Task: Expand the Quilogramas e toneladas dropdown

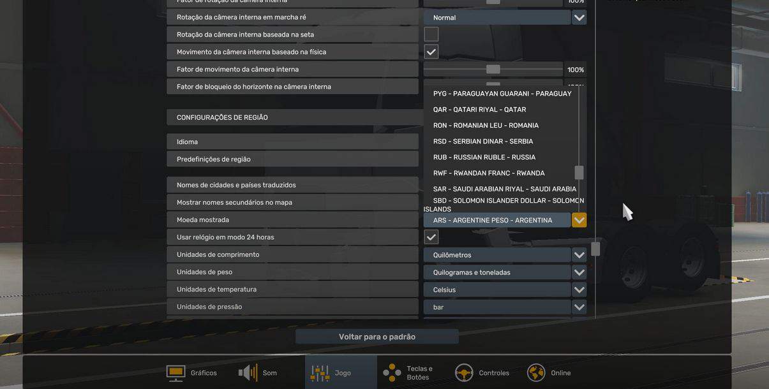Action: pyautogui.click(x=579, y=272)
